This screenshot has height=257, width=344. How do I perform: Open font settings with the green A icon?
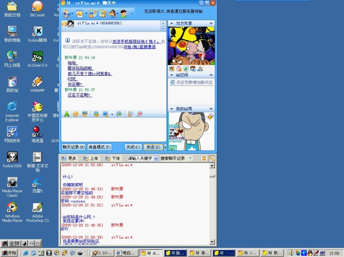pos(67,114)
